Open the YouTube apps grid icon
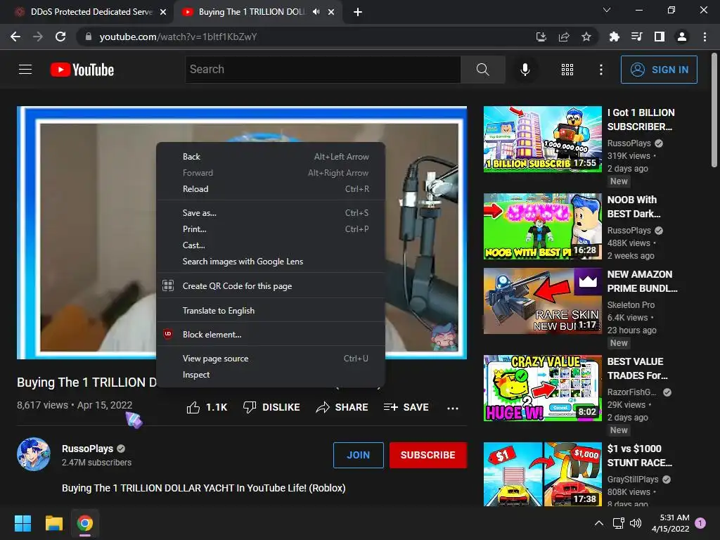720x540 pixels. coord(567,70)
